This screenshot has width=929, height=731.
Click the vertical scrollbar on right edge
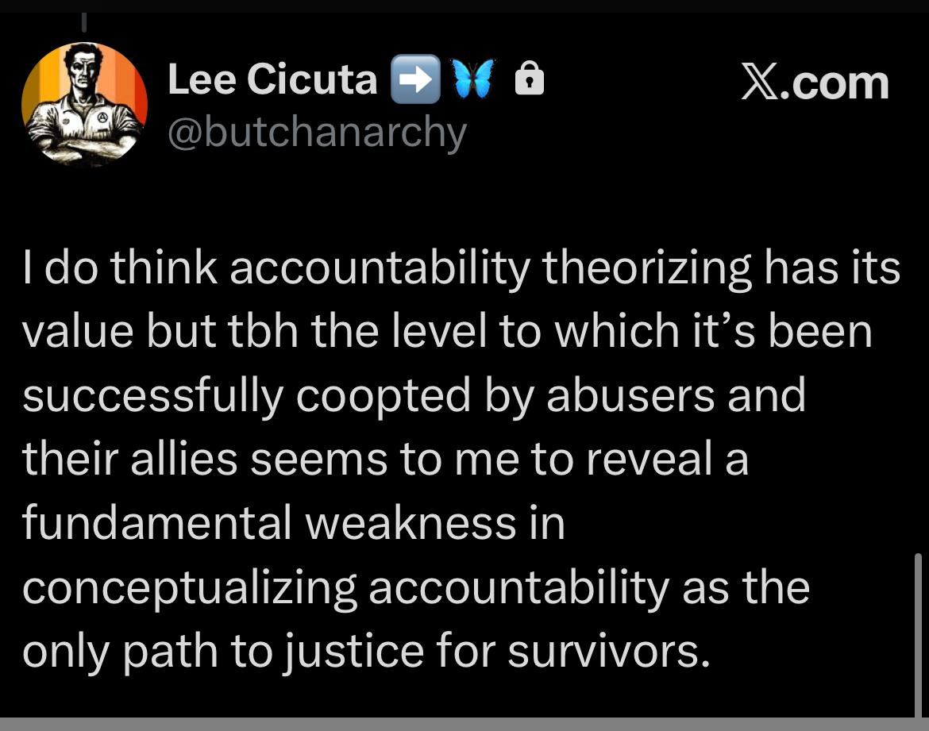919,635
